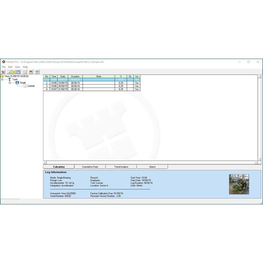This screenshot has width=263, height=263.
Task: Click the document icon beside Loomer
Action: 25,86
